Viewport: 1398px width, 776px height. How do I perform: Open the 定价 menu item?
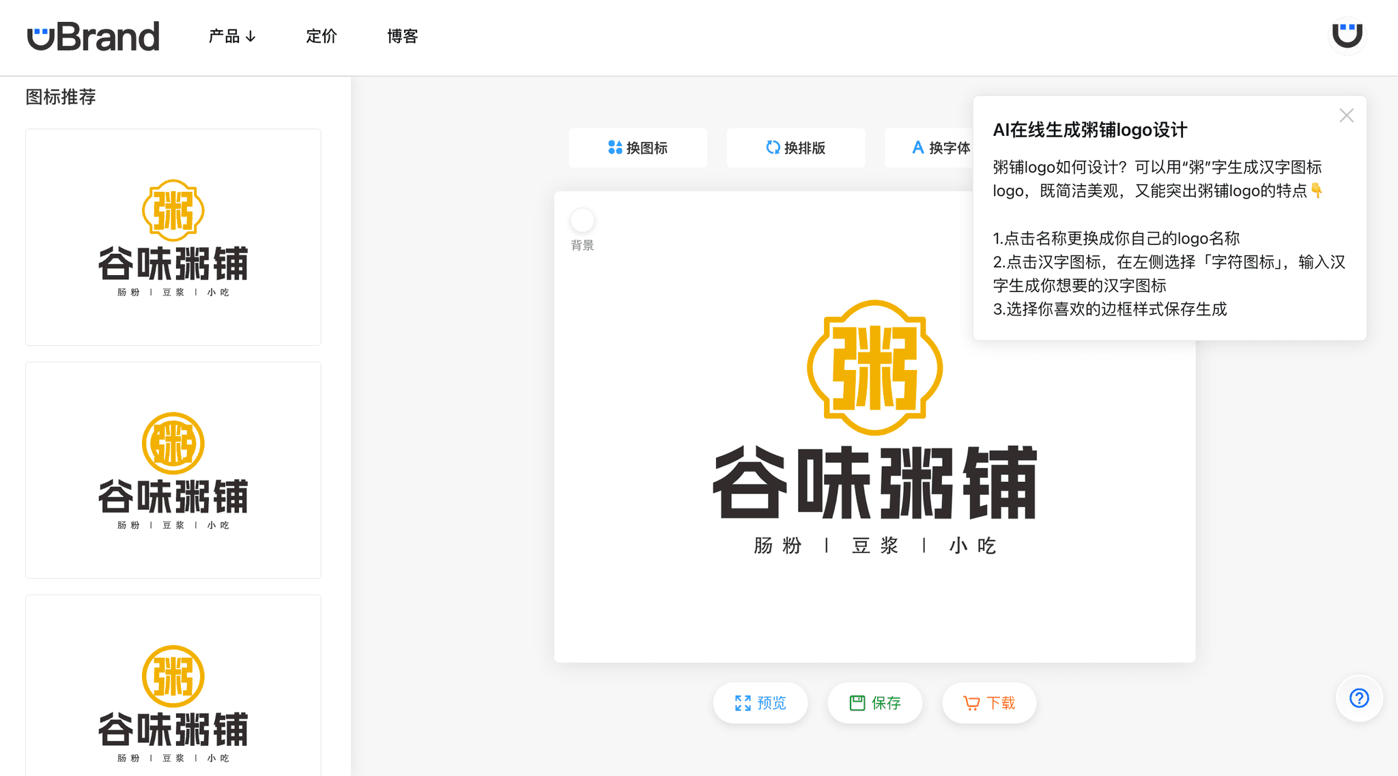coord(321,36)
